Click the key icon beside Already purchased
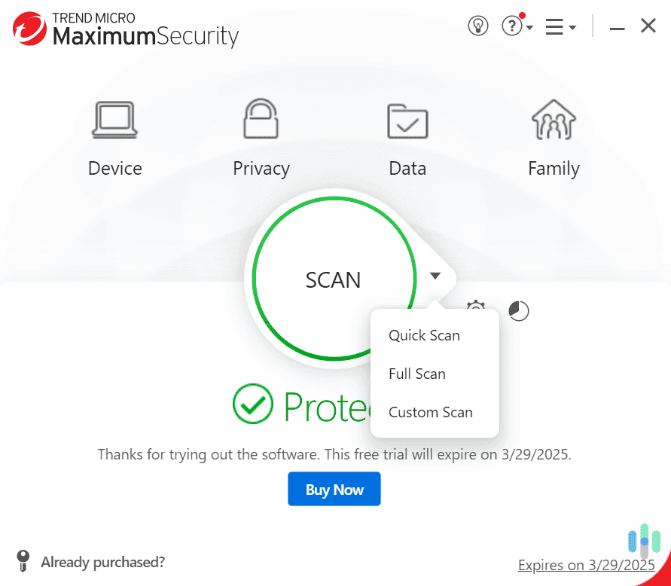Image resolution: width=671 pixels, height=586 pixels. (x=22, y=561)
